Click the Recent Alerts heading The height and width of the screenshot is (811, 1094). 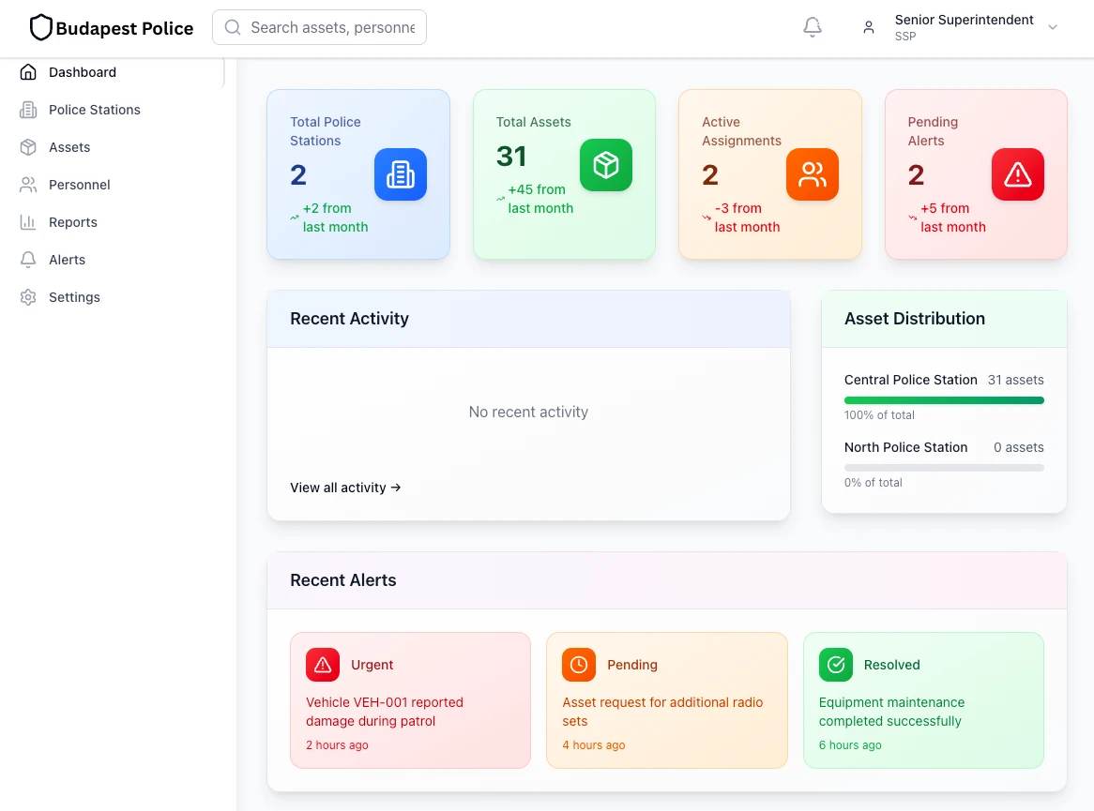click(x=343, y=580)
